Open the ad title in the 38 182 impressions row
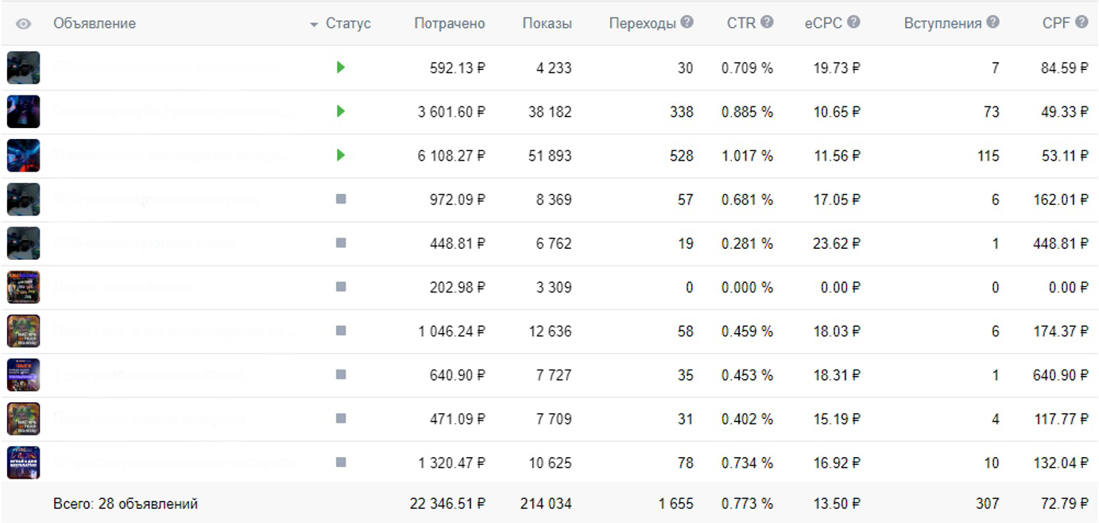This screenshot has height=523, width=1099. 172,112
